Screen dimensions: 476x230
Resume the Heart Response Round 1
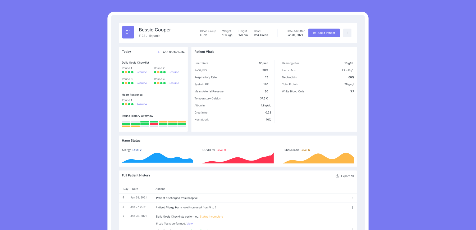pos(142,104)
